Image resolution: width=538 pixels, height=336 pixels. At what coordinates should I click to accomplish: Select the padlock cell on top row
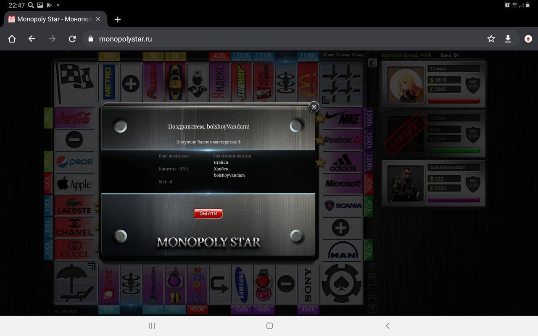pos(175,83)
